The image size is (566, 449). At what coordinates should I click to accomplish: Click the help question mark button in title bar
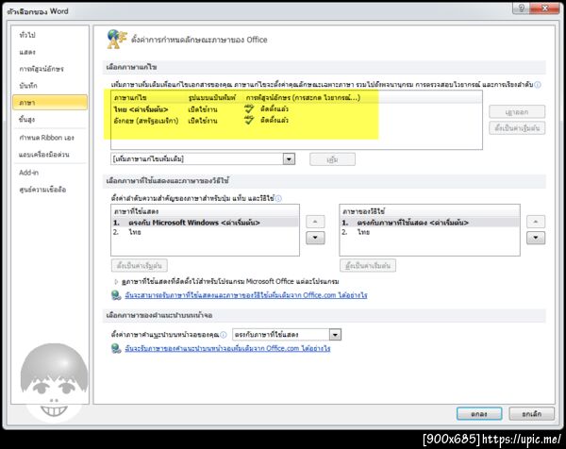coord(522,8)
